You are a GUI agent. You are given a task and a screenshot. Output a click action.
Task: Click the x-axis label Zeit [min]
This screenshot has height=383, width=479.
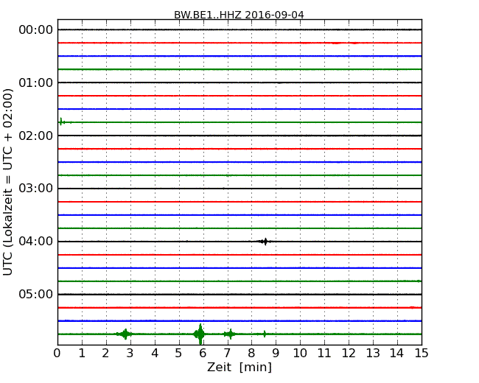(x=239, y=367)
